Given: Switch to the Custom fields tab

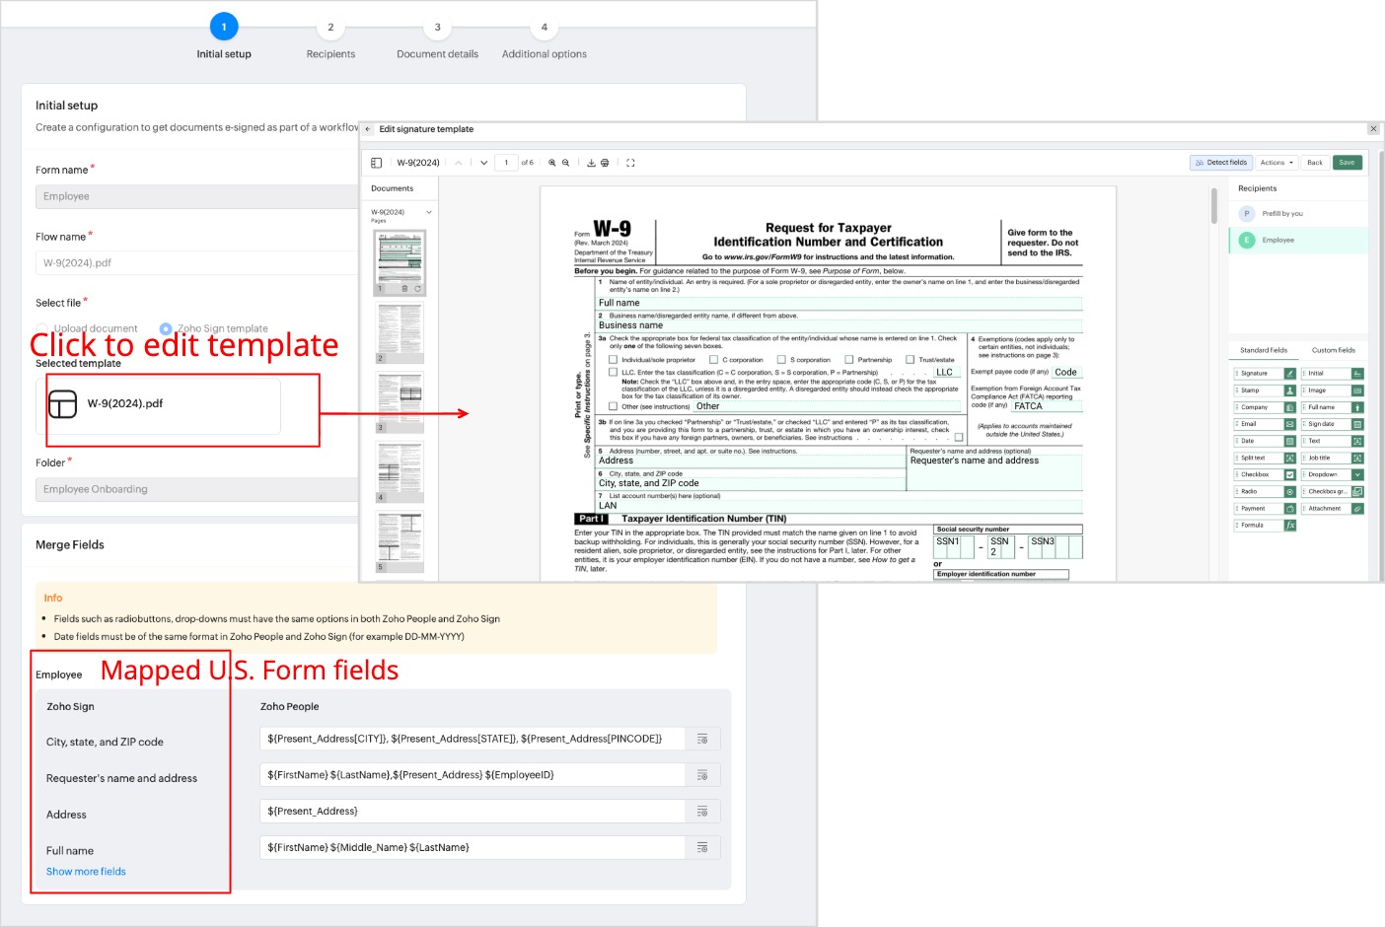Looking at the screenshot, I should (x=1334, y=350).
